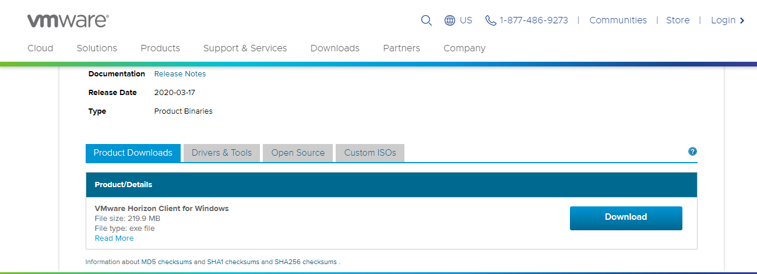Click the VMware logo
Screen dimensions: 757x274
point(68,21)
